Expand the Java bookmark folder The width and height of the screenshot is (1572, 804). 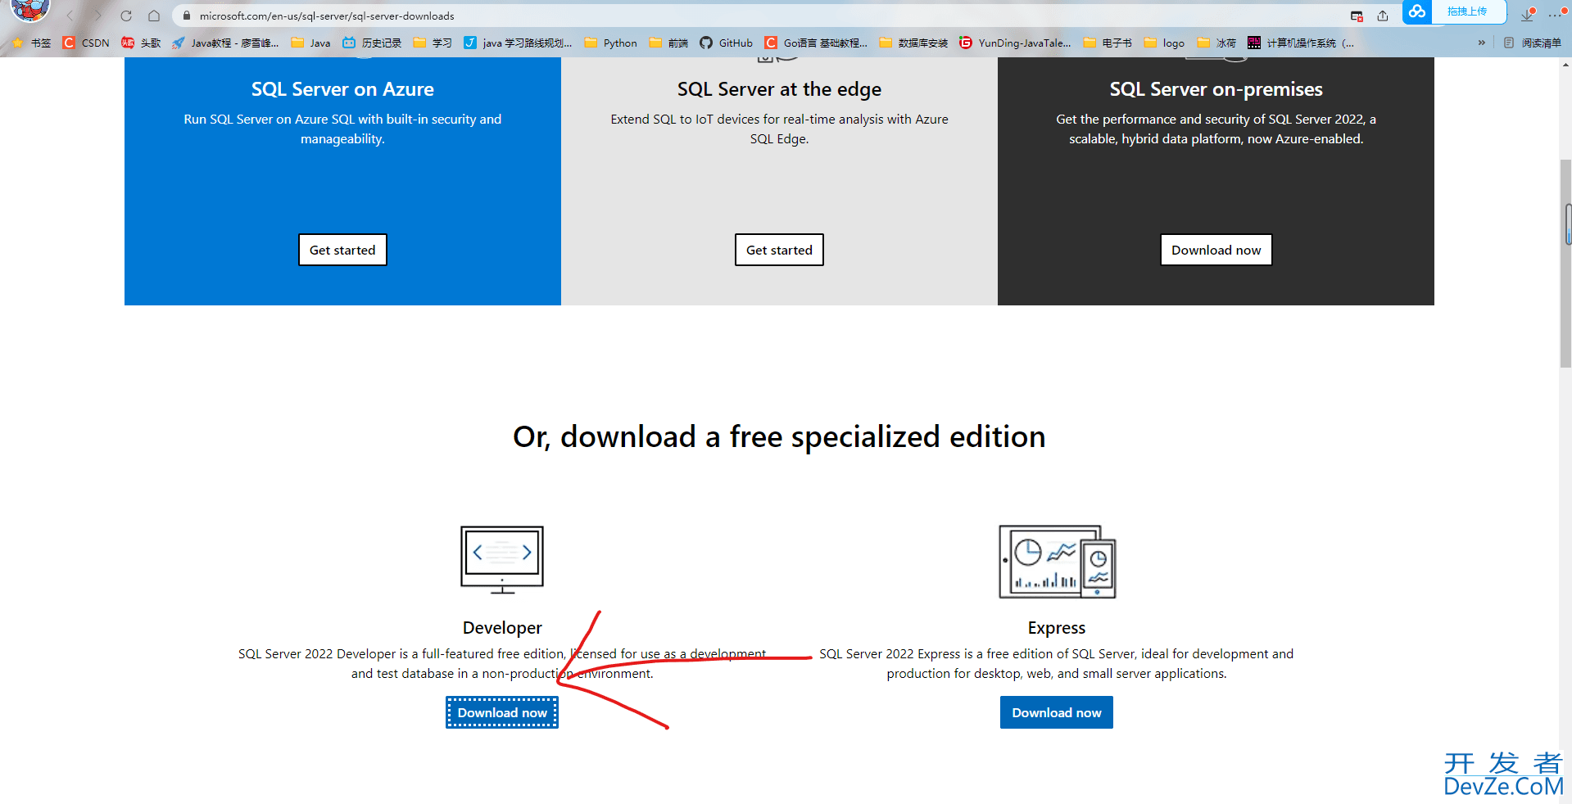tap(311, 43)
